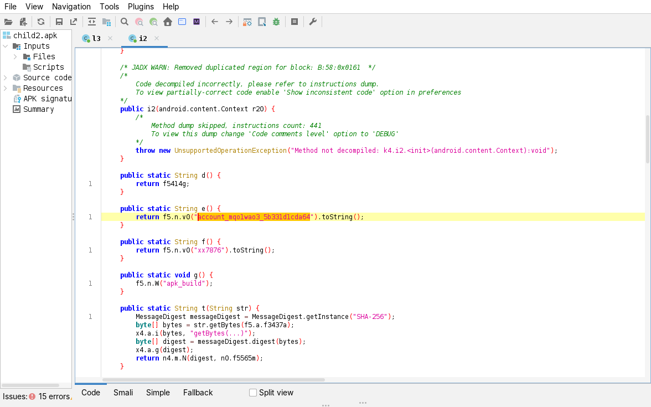Collapse the Inputs tree node
The image size is (651, 407).
[x=6, y=46]
